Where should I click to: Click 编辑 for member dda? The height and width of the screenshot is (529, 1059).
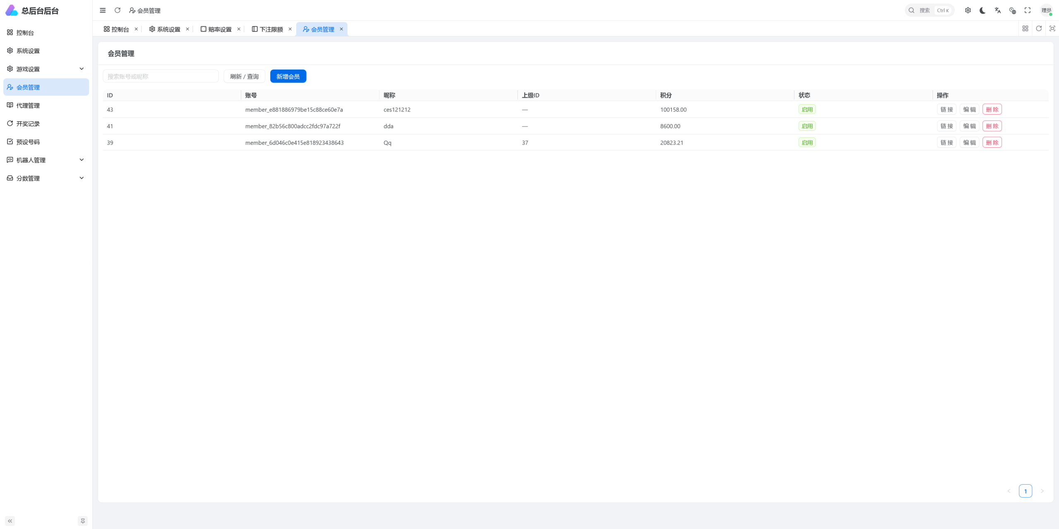[969, 126]
